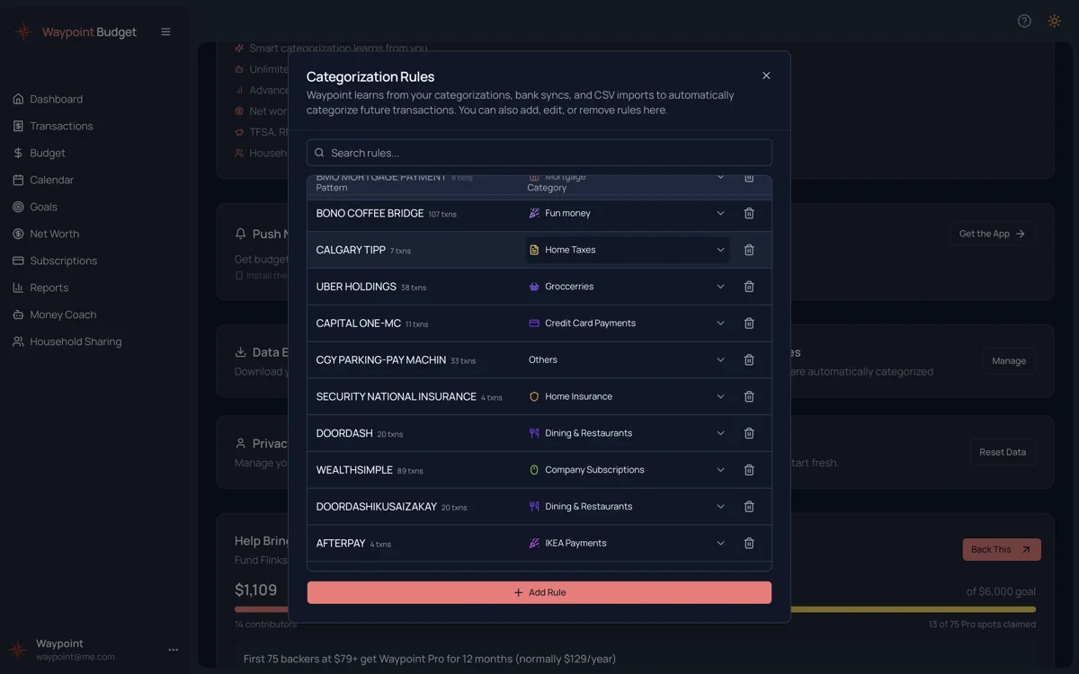The image size is (1079, 674).
Task: Click the Add Rule button
Action: click(539, 592)
